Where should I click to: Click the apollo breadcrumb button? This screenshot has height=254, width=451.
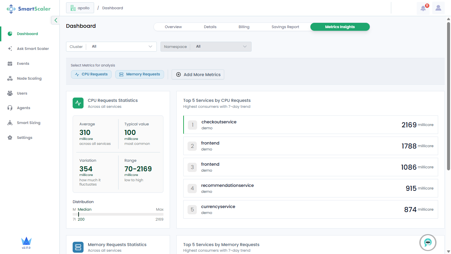[80, 8]
